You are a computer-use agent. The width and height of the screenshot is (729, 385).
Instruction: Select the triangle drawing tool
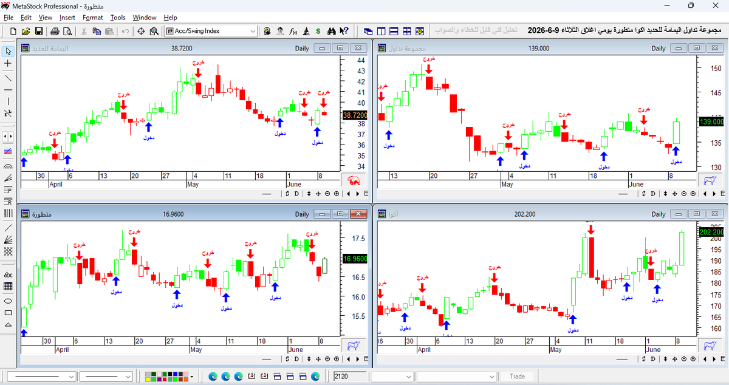[x=8, y=324]
